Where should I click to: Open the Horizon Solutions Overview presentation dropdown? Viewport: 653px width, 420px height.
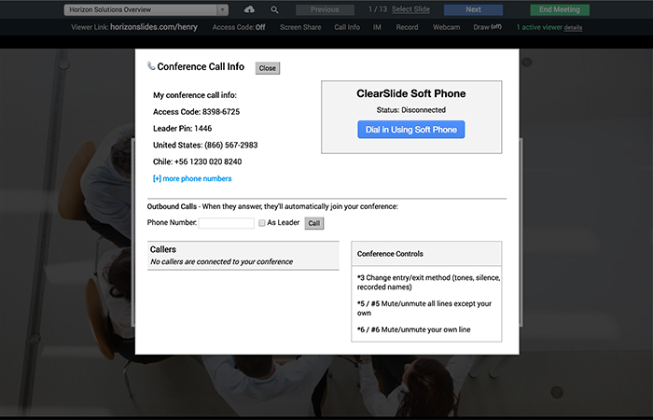pyautogui.click(x=146, y=9)
